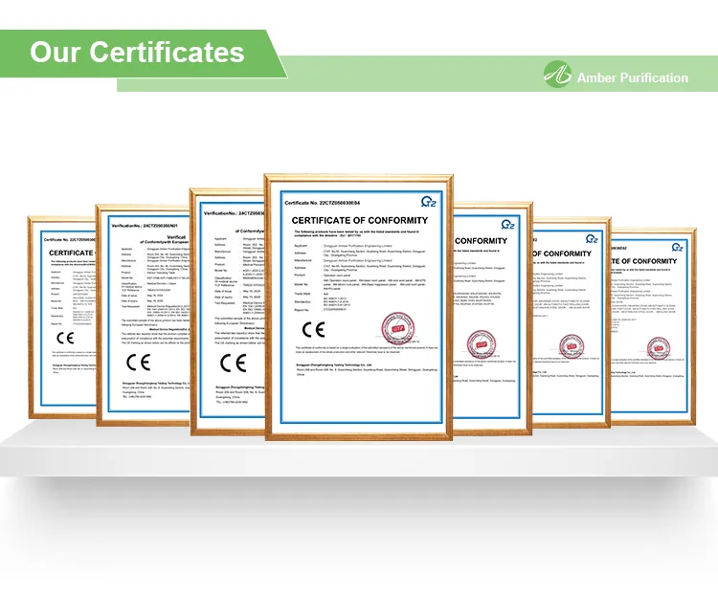Click the red stamp on the sixth certificate
This screenshot has width=718, height=596.
[573, 348]
